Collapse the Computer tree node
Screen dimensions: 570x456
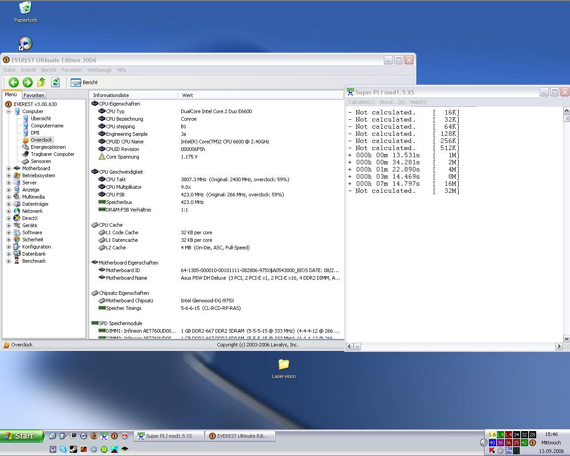click(8, 111)
